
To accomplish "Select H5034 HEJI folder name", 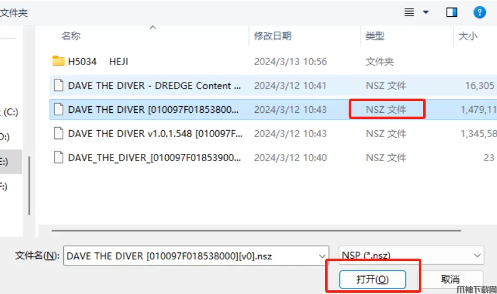I will click(98, 61).
